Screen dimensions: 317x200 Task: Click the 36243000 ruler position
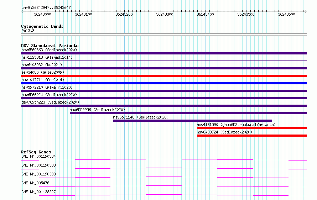point(42,14)
